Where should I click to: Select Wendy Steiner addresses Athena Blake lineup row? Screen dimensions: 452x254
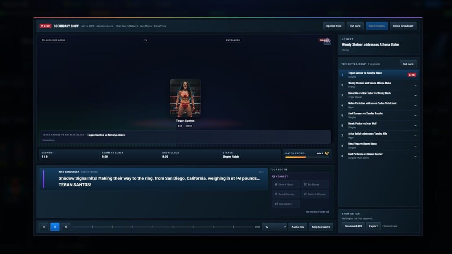tap(379, 85)
